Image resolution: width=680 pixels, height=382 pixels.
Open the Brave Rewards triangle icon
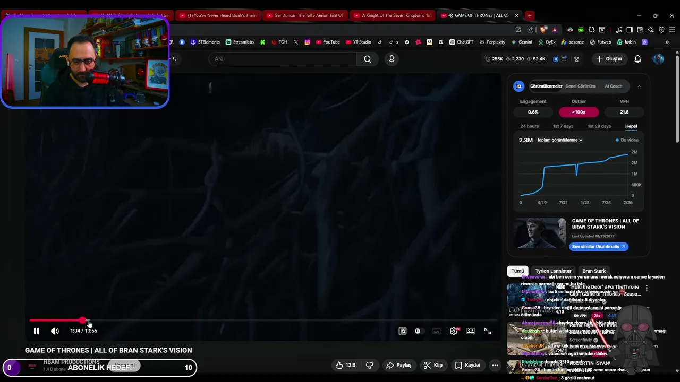555,30
